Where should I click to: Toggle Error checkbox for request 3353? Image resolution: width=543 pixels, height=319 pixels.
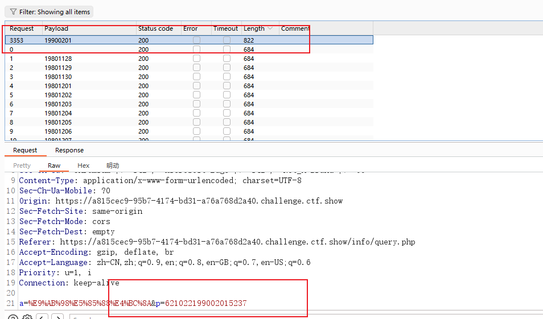tap(197, 40)
